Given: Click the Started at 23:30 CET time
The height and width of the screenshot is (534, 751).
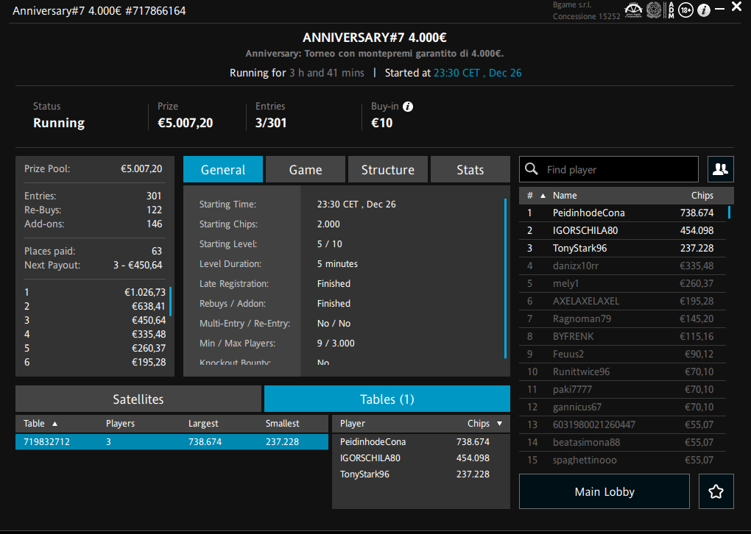Looking at the screenshot, I should pos(478,74).
